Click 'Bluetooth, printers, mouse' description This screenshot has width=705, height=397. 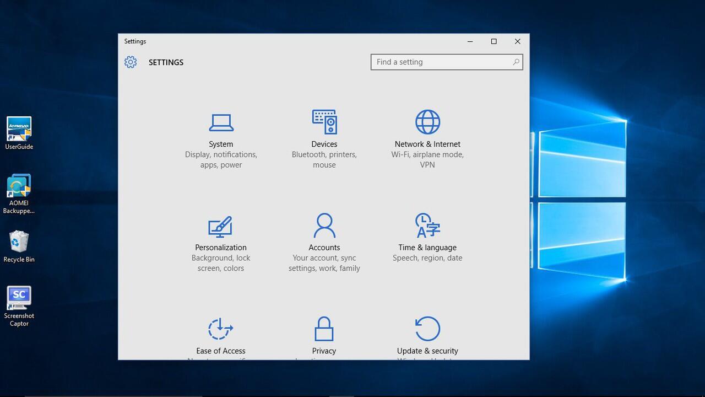click(x=324, y=160)
